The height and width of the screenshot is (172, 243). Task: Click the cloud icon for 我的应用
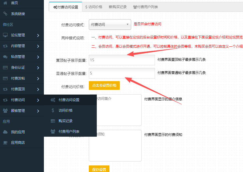pos(5,132)
